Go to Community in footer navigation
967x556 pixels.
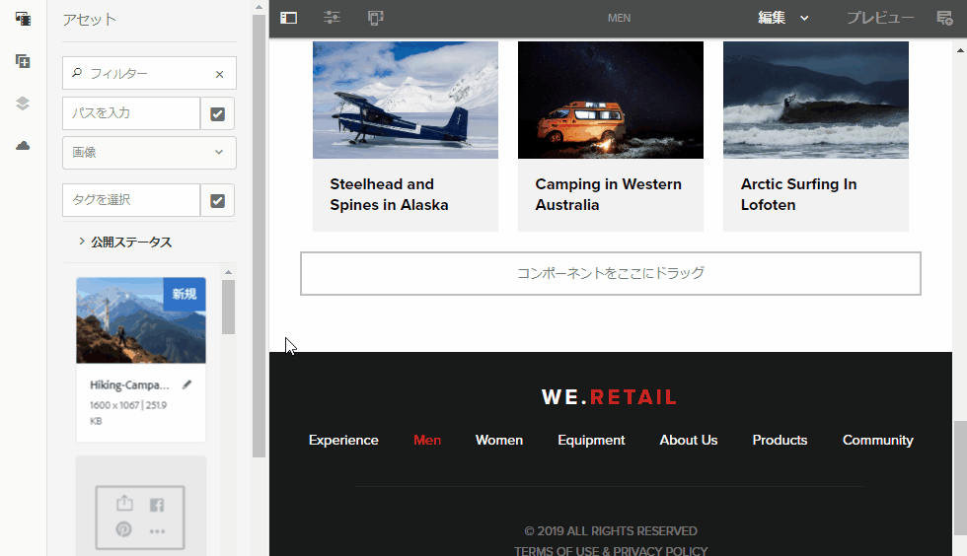point(877,440)
